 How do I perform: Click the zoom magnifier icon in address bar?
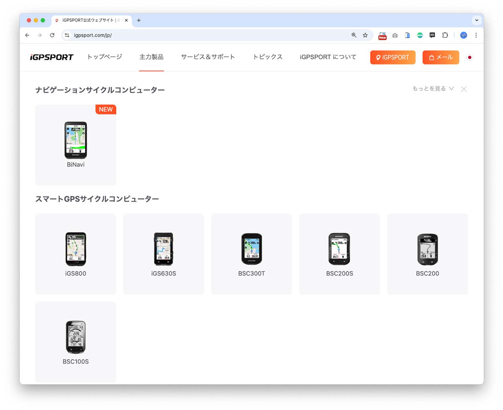coord(354,35)
